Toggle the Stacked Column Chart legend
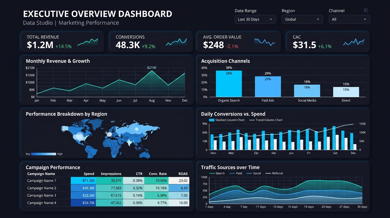 coord(227,120)
